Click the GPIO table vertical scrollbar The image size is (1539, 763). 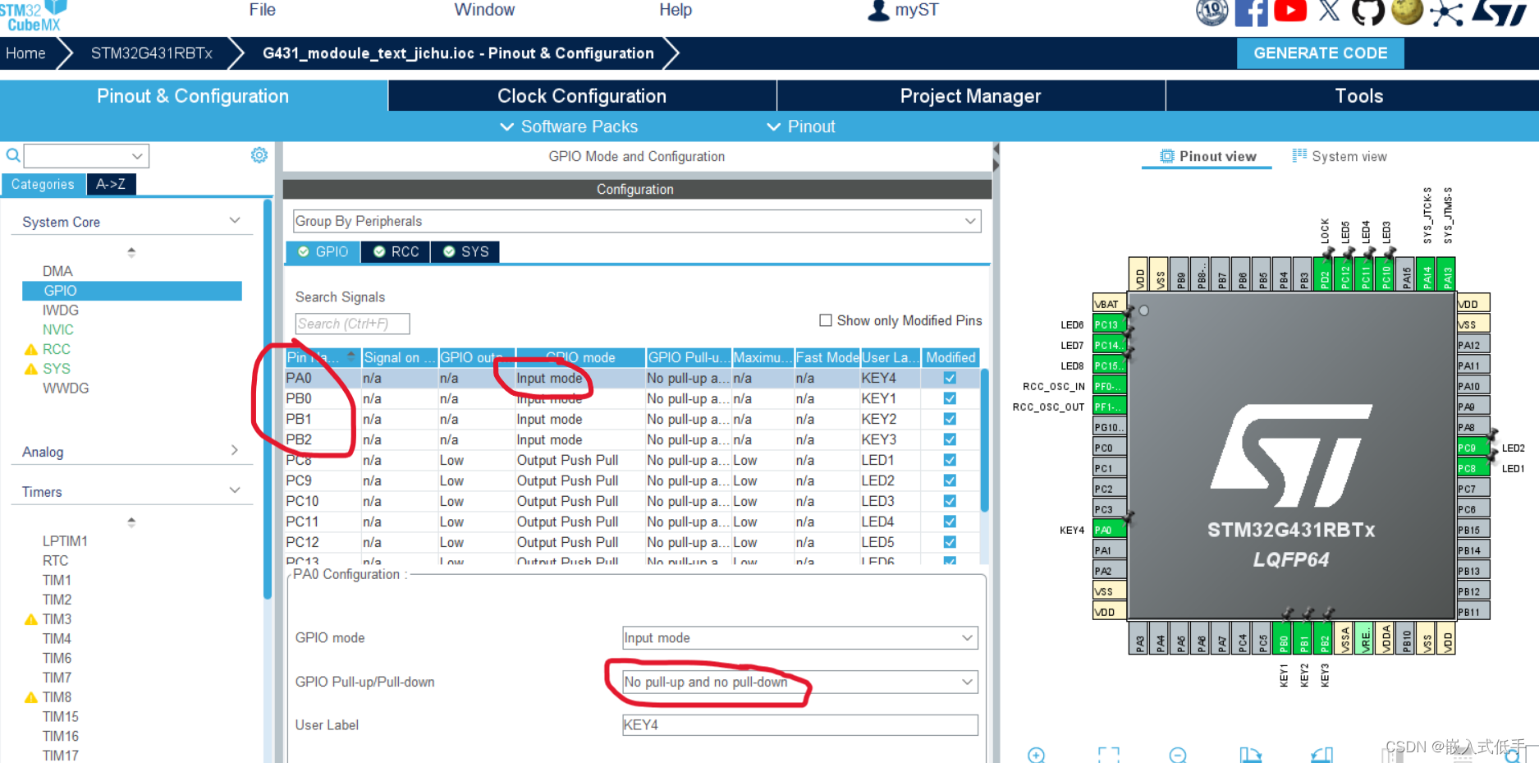(x=985, y=440)
